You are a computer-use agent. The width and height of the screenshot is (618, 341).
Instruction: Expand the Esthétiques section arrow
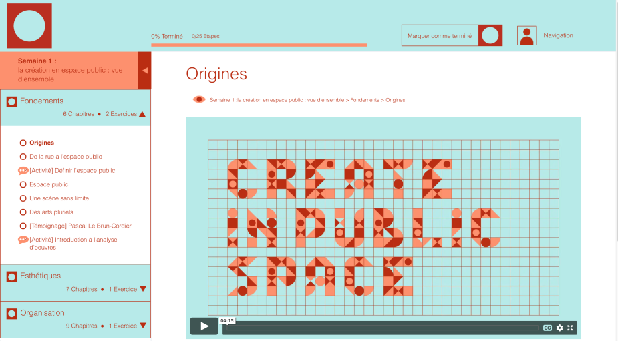pyautogui.click(x=142, y=289)
